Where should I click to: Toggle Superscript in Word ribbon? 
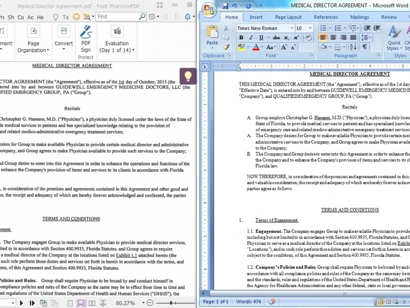(x=296, y=37)
